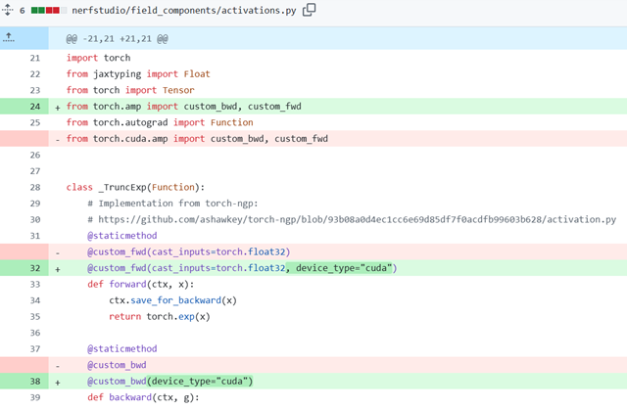The height and width of the screenshot is (409, 627).
Task: Click ctx.save_for_backward(x) line
Action: [172, 300]
